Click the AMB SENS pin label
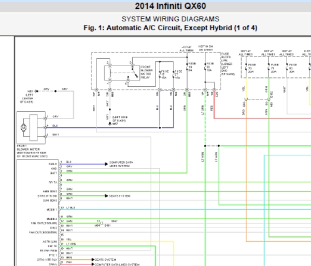 pos(50,191)
